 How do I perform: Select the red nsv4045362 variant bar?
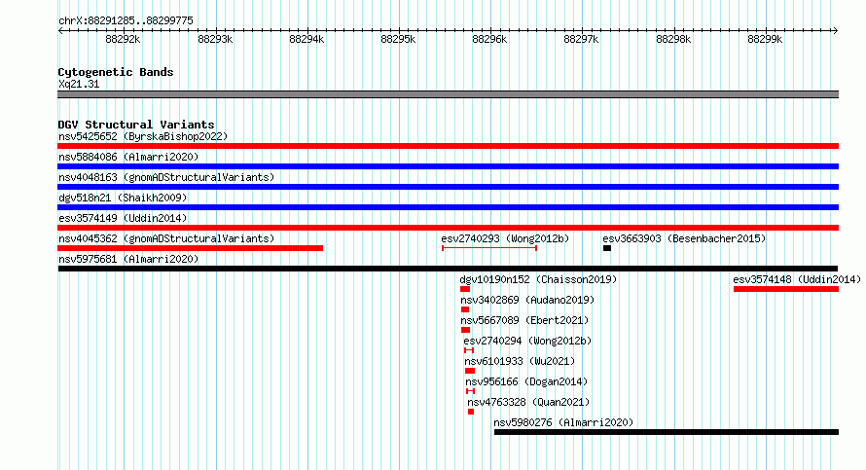coord(190,248)
